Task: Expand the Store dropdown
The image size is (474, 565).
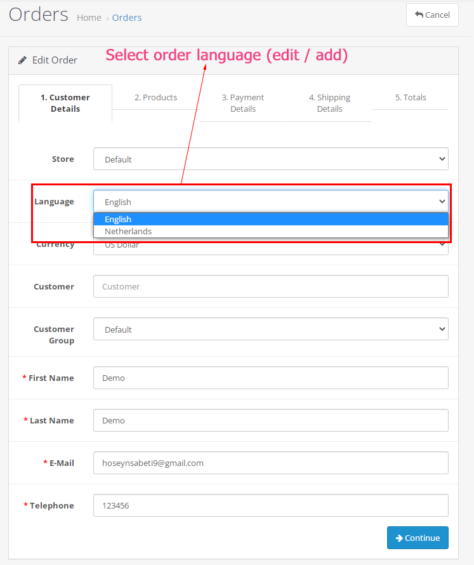Action: 270,159
